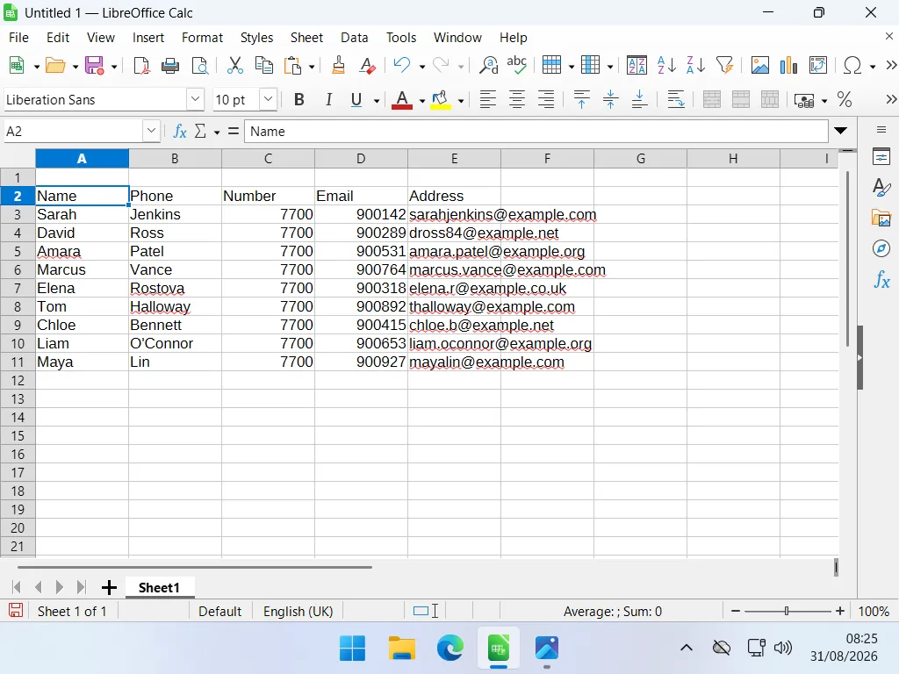Open sidebar Properties deck
This screenshot has height=674, width=899.
pyautogui.click(x=881, y=156)
